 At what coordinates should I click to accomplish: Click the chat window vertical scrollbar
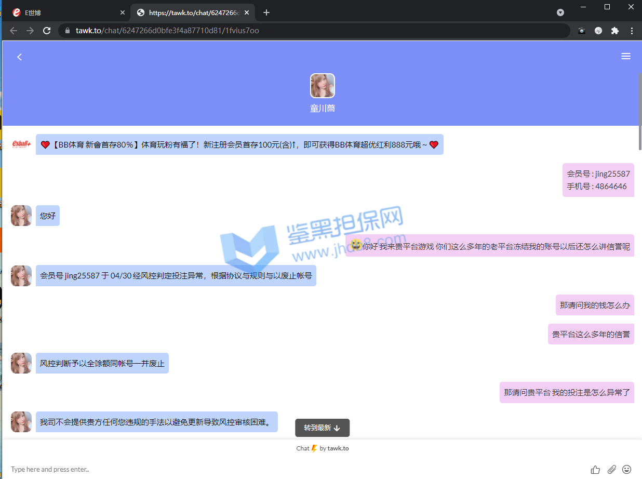coord(639,112)
